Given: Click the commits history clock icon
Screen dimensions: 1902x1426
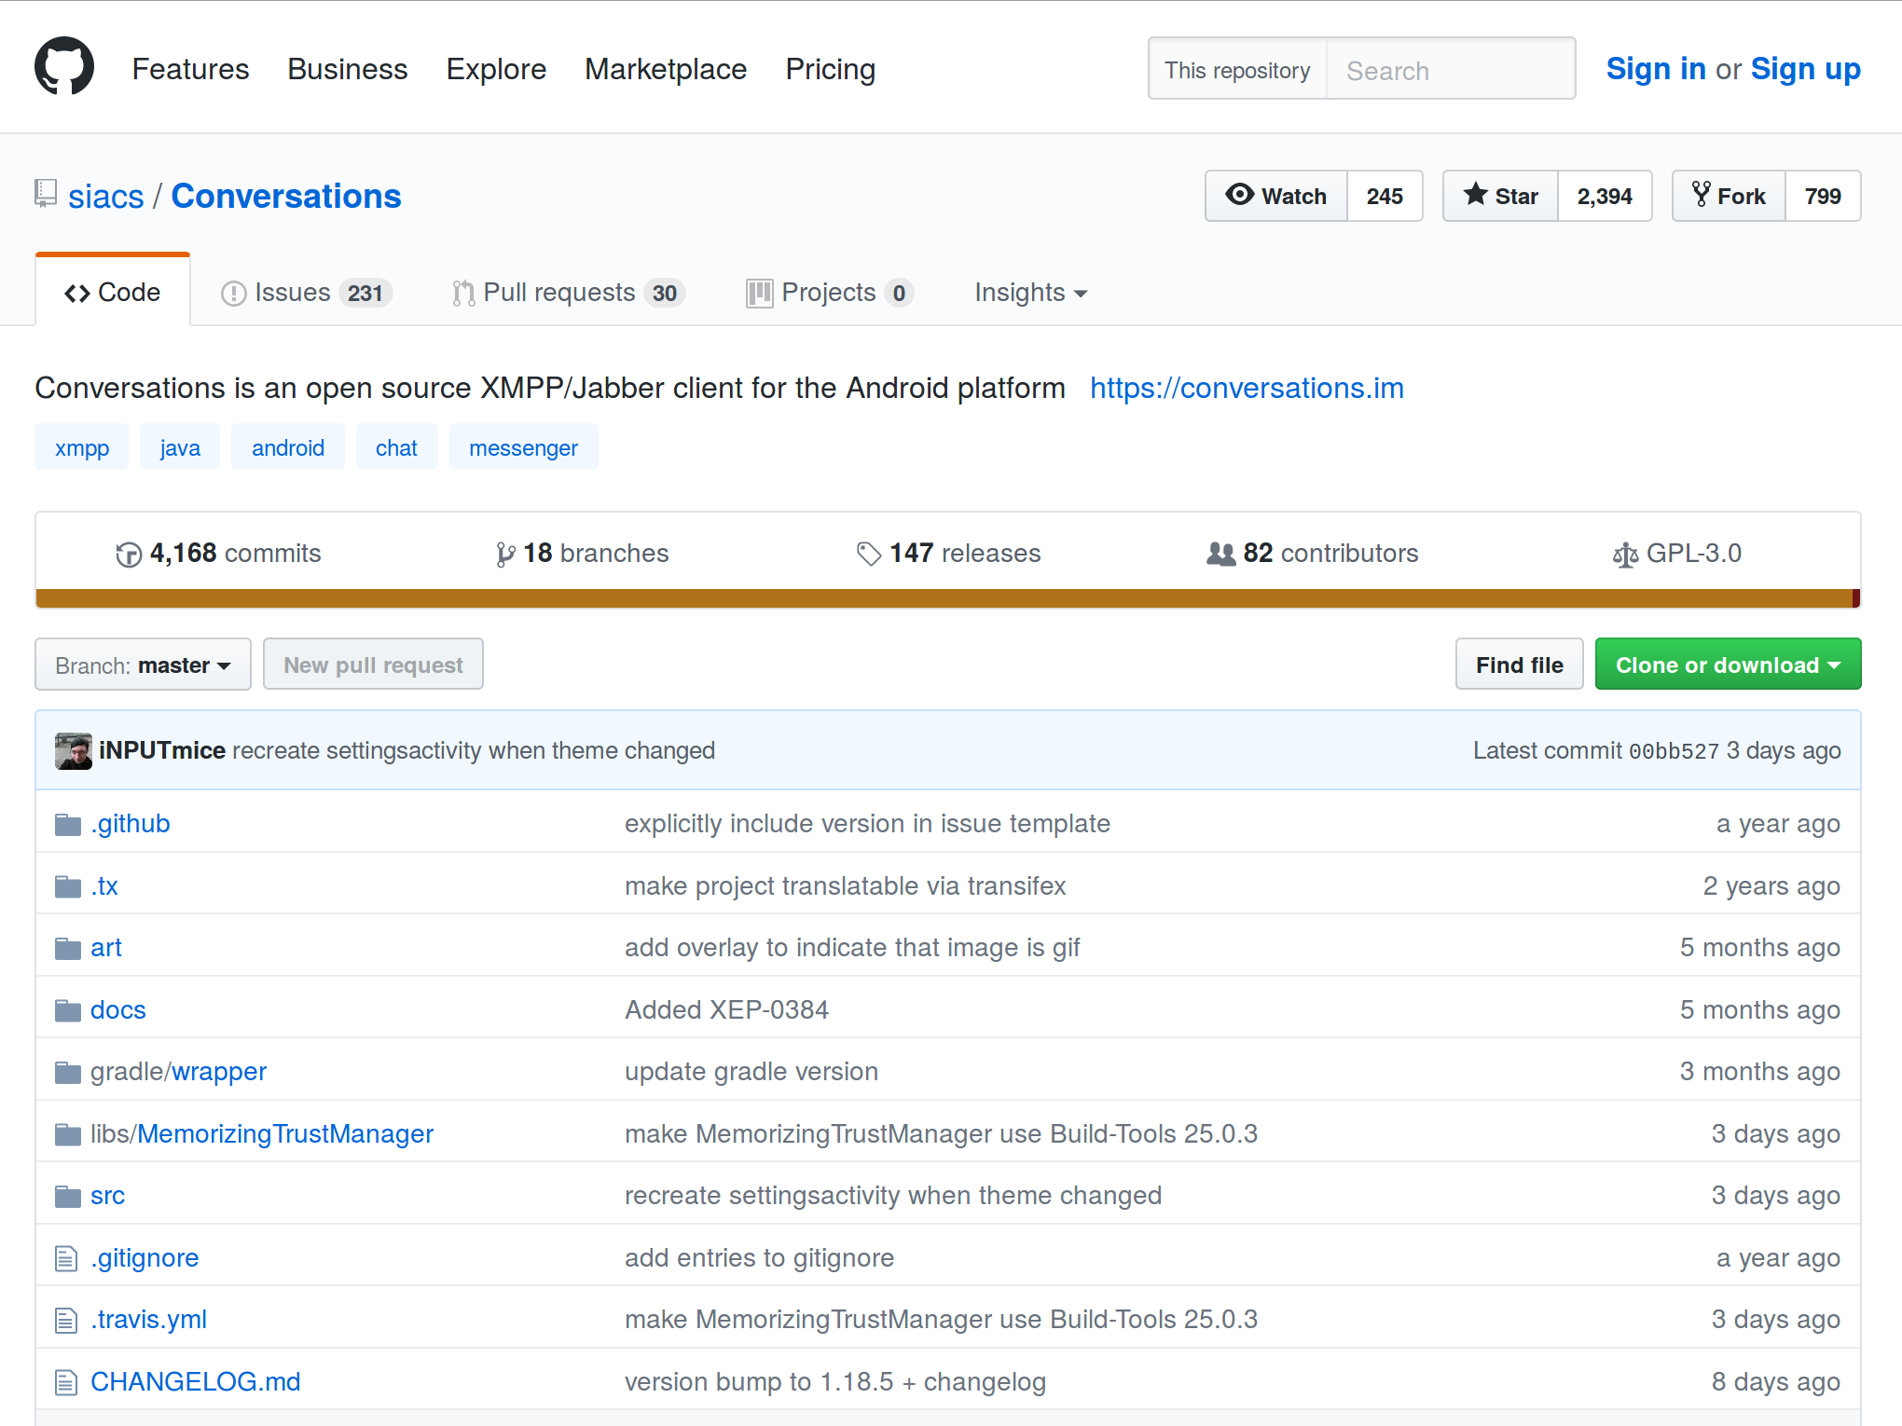Looking at the screenshot, I should pos(129,555).
